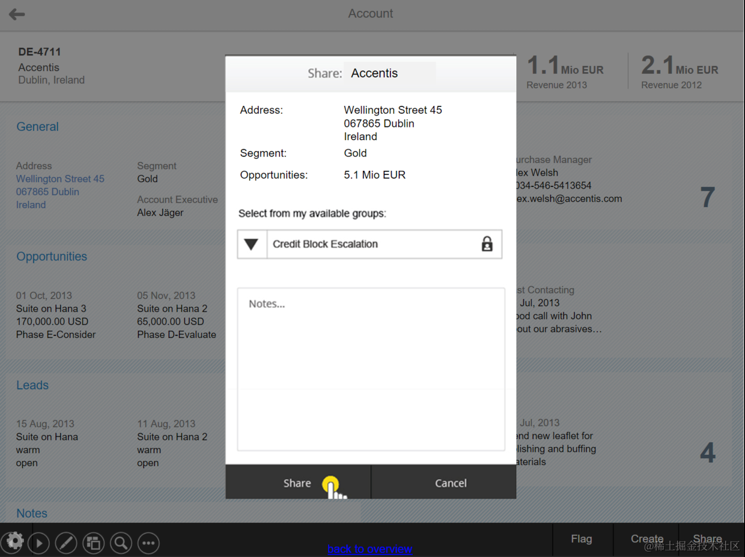Edit the Share title field Accentis
This screenshot has width=745, height=557.
pyautogui.click(x=389, y=73)
